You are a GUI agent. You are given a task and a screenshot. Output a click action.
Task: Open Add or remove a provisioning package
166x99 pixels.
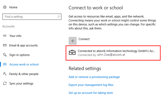click(94, 77)
